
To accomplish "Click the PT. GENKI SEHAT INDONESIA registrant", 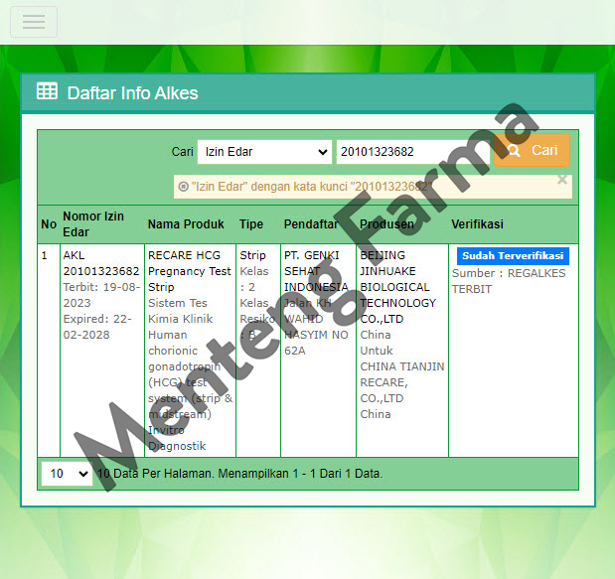I will [316, 271].
